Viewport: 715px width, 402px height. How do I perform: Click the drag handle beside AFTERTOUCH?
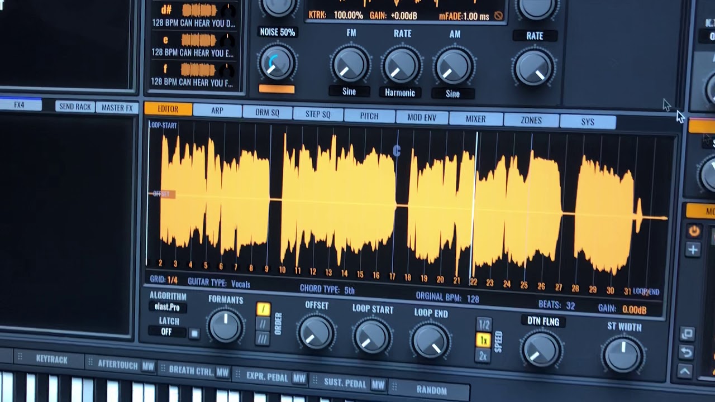pyautogui.click(x=89, y=362)
